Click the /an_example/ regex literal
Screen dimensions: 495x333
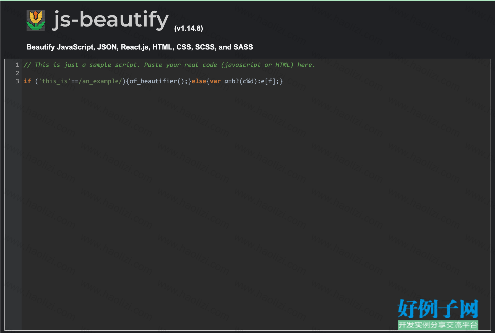tap(100, 81)
